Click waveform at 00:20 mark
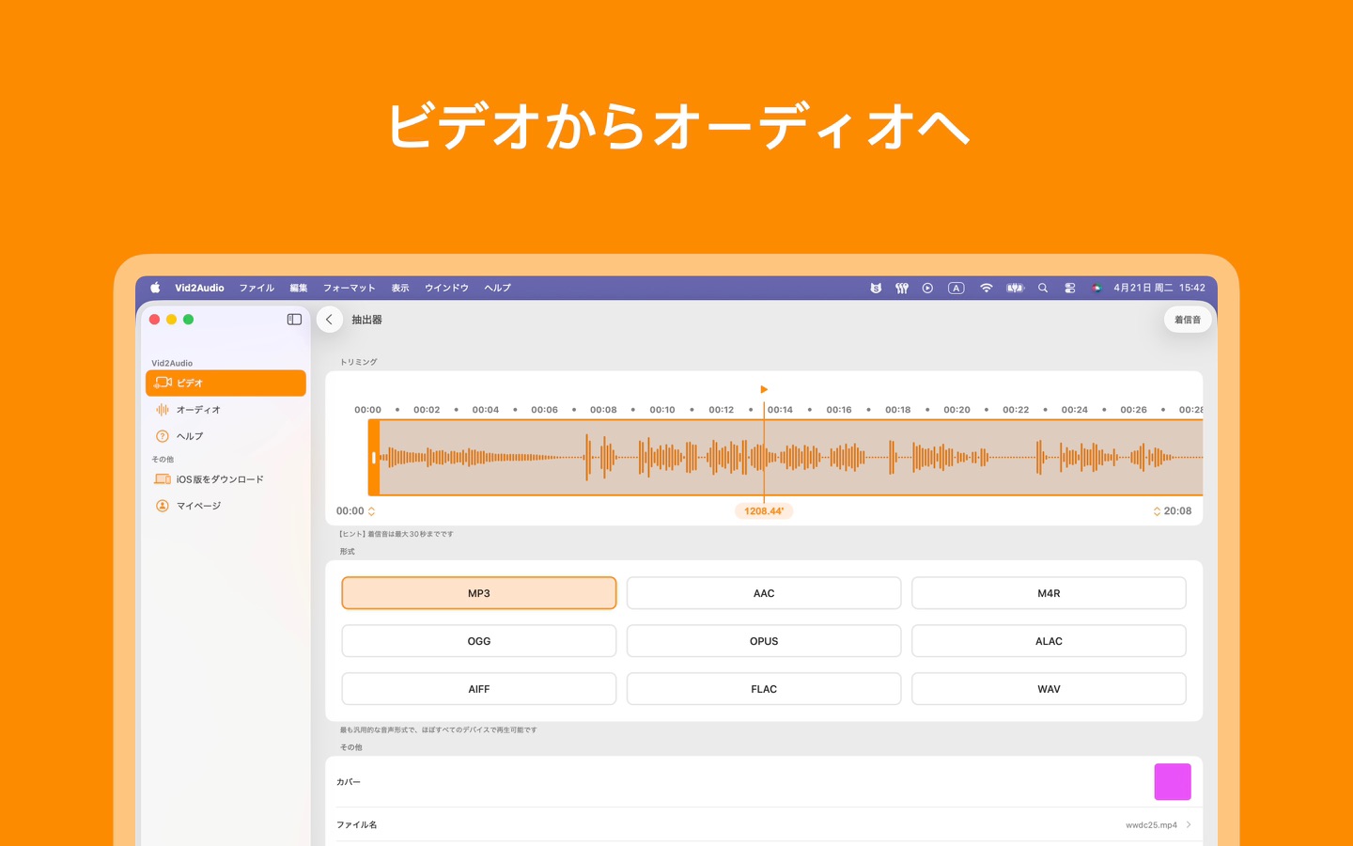The image size is (1353, 846). point(956,458)
